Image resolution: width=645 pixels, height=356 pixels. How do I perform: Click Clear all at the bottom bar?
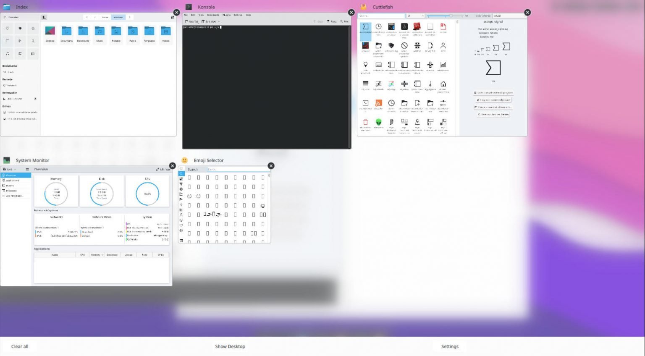pyautogui.click(x=19, y=346)
